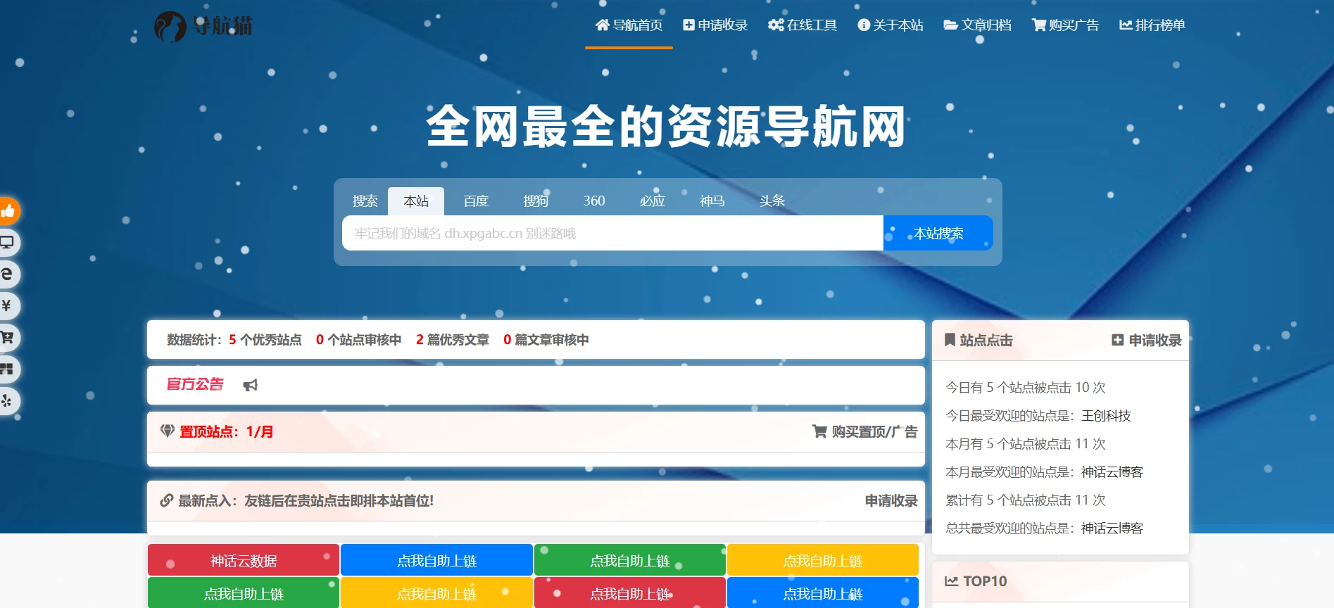The height and width of the screenshot is (608, 1334).
Task: Click 累计有 5 个站点被点击 11 次
Action: (x=1026, y=500)
